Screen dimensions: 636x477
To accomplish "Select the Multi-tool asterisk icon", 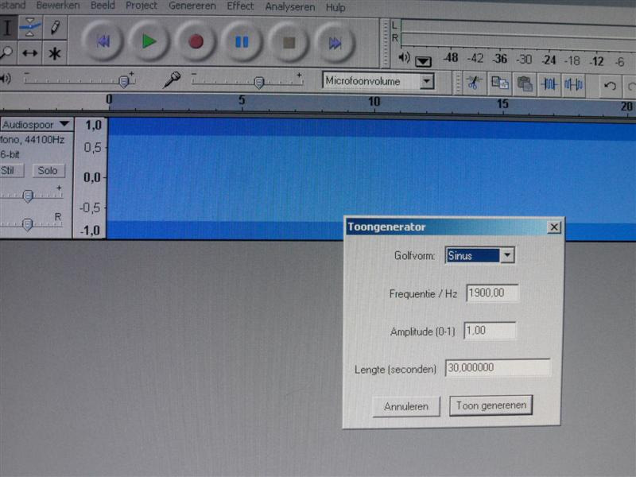I will click(55, 53).
